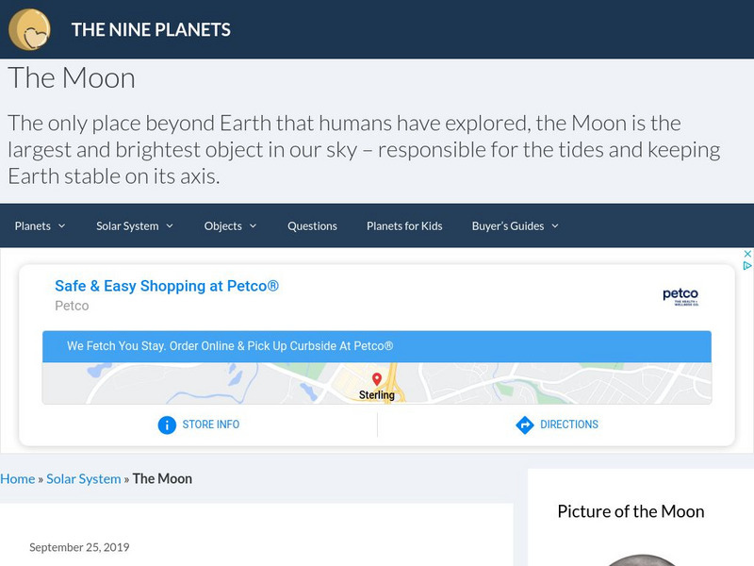Open Safe & Easy Shopping at Petco link
Image resolution: width=754 pixels, height=566 pixels.
tap(167, 286)
